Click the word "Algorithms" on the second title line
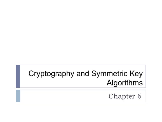This screenshot has height=122, width=162. (x=125, y=83)
